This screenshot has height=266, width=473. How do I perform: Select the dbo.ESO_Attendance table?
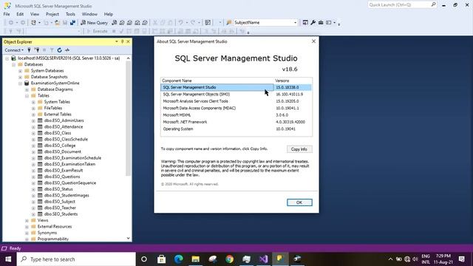64,126
